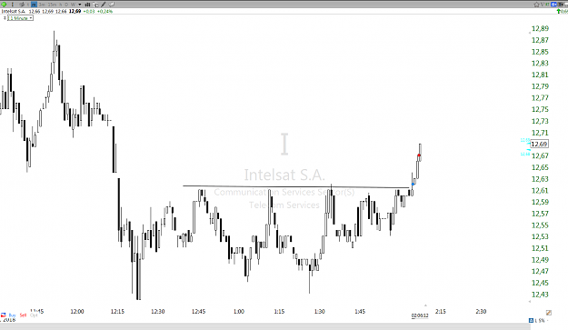Click the 02:06:12 cursor time label
The height and width of the screenshot is (330, 568).
point(420,315)
